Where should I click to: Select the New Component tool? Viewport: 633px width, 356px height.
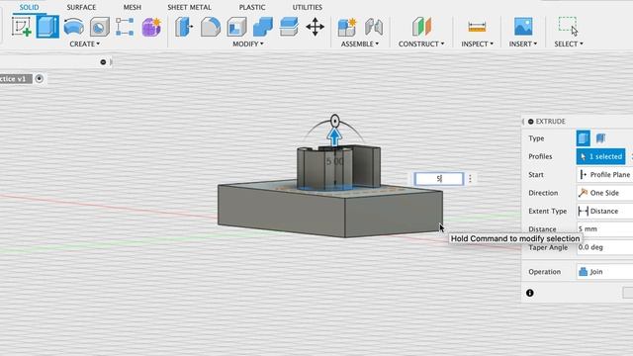[x=347, y=27]
